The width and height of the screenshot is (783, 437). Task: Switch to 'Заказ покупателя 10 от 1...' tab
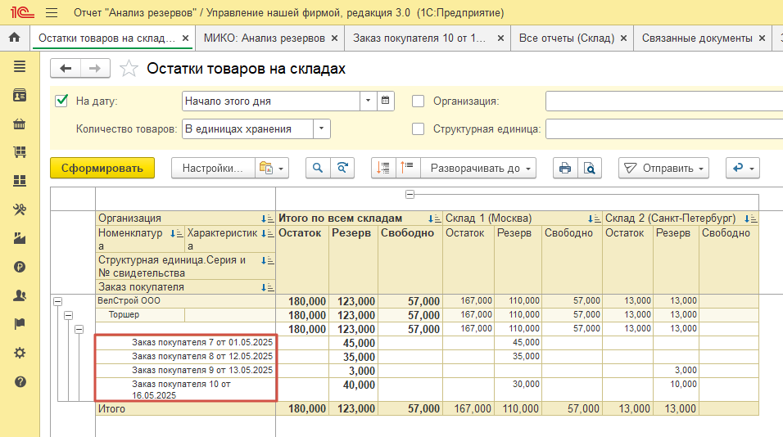click(419, 38)
